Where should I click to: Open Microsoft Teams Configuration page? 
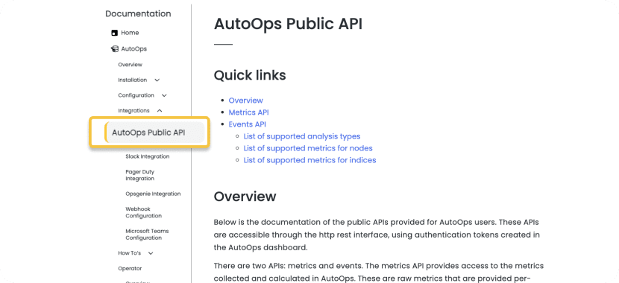pos(147,235)
